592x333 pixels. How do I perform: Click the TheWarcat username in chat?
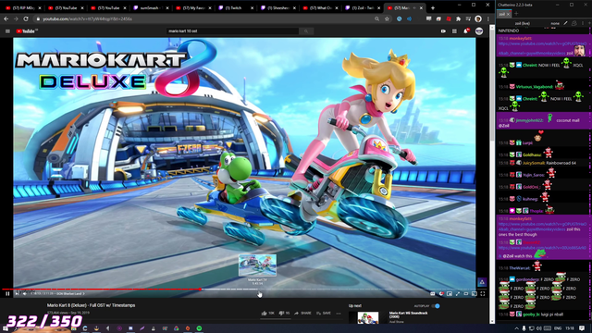(520, 268)
